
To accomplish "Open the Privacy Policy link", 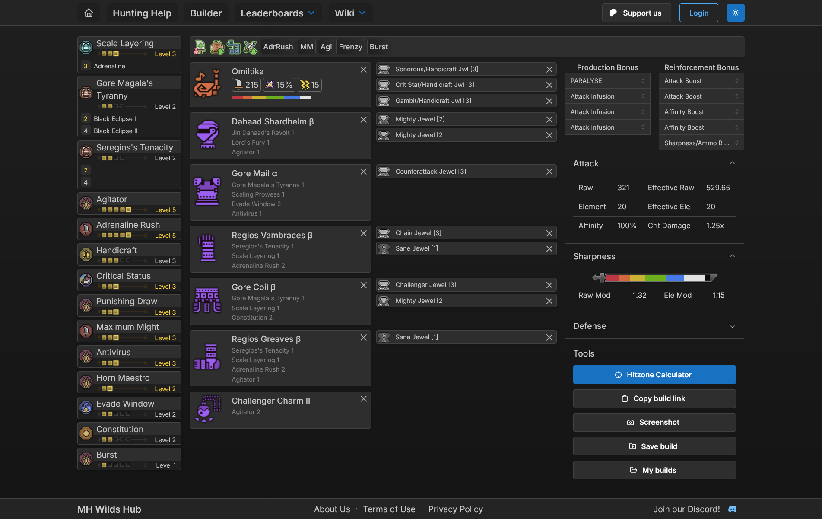I will point(455,509).
